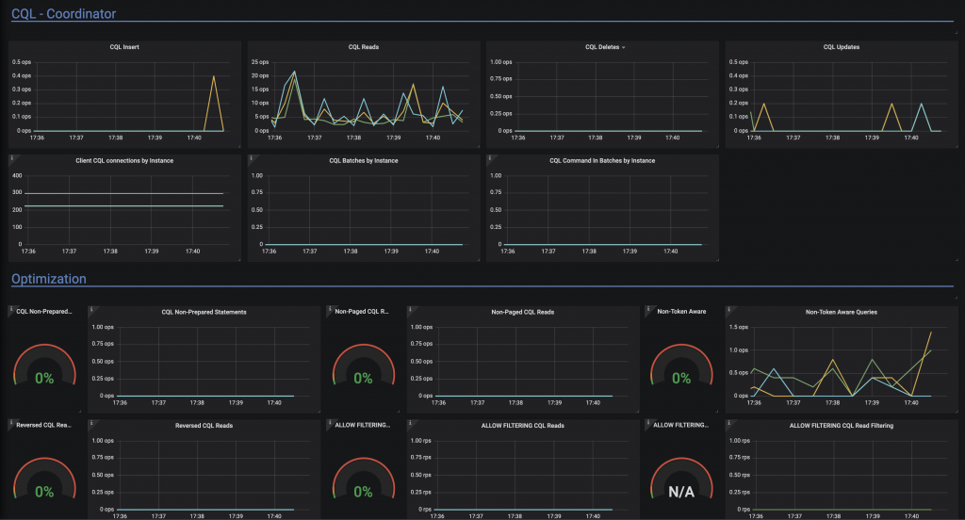Screen dimensions: 965x520
Task: Open the CQL Updates panel title menu
Action: 842,47
